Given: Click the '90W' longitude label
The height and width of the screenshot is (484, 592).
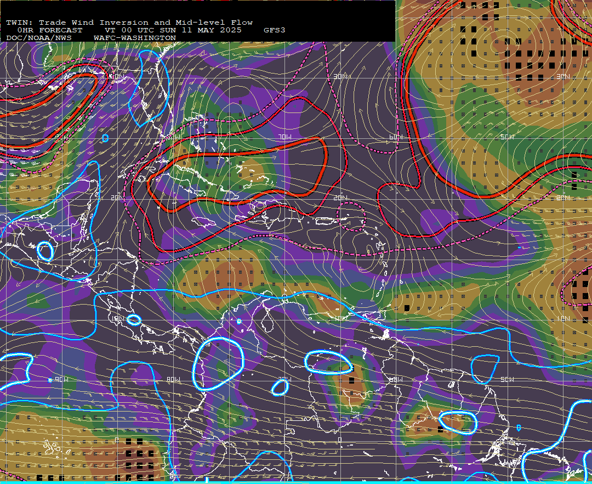Looking at the screenshot, I should pyautogui.click(x=61, y=379).
